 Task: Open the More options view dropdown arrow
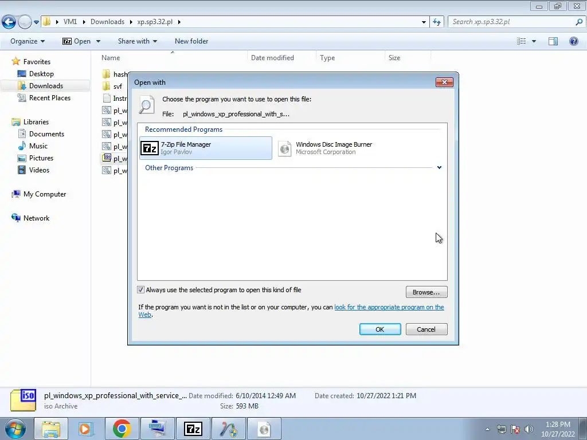(534, 41)
